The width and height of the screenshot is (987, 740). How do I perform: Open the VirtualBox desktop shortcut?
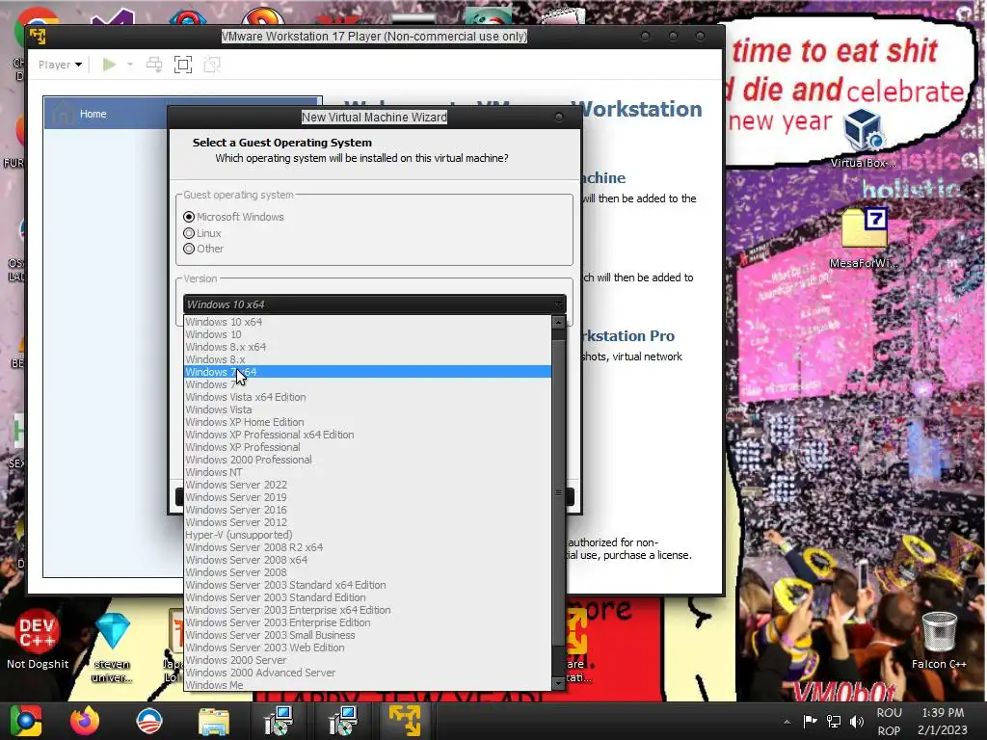click(862, 137)
